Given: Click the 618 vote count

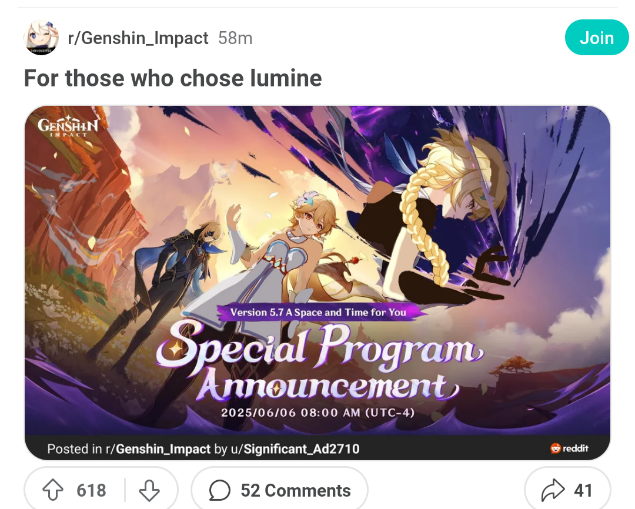Looking at the screenshot, I should pyautogui.click(x=92, y=490).
